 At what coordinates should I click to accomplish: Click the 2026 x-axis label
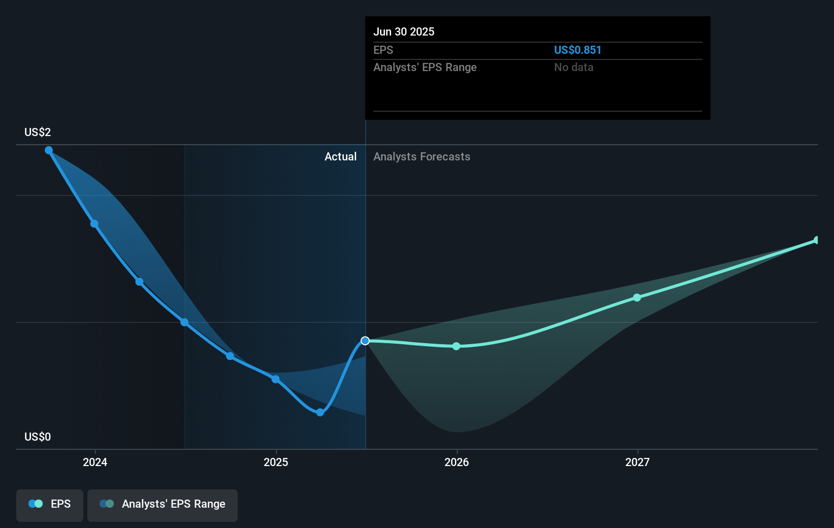[457, 462]
